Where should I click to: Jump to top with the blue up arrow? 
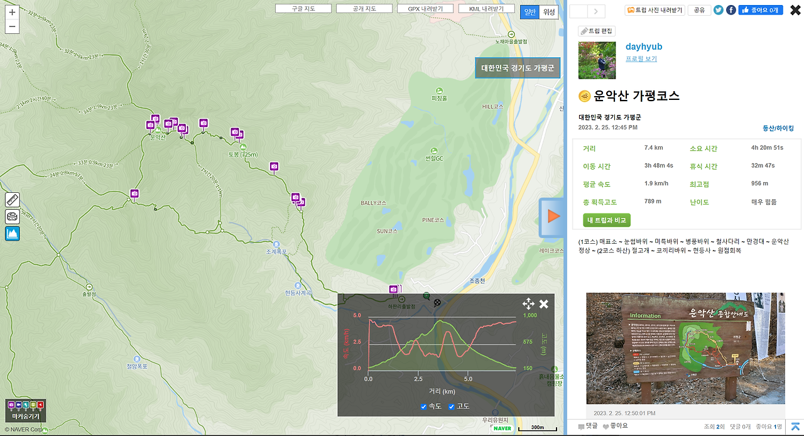click(x=795, y=427)
